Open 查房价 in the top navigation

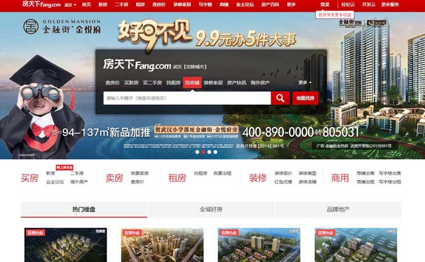159,4
